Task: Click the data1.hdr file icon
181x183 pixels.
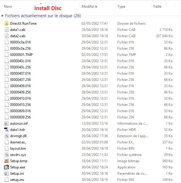Action: coord(6,130)
